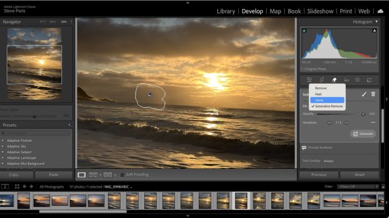389x218 pixels.
Task: Open cloud sync status icon
Action: click(380, 11)
